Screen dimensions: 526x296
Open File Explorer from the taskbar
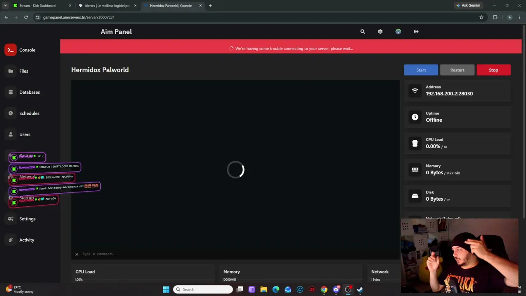point(264,289)
